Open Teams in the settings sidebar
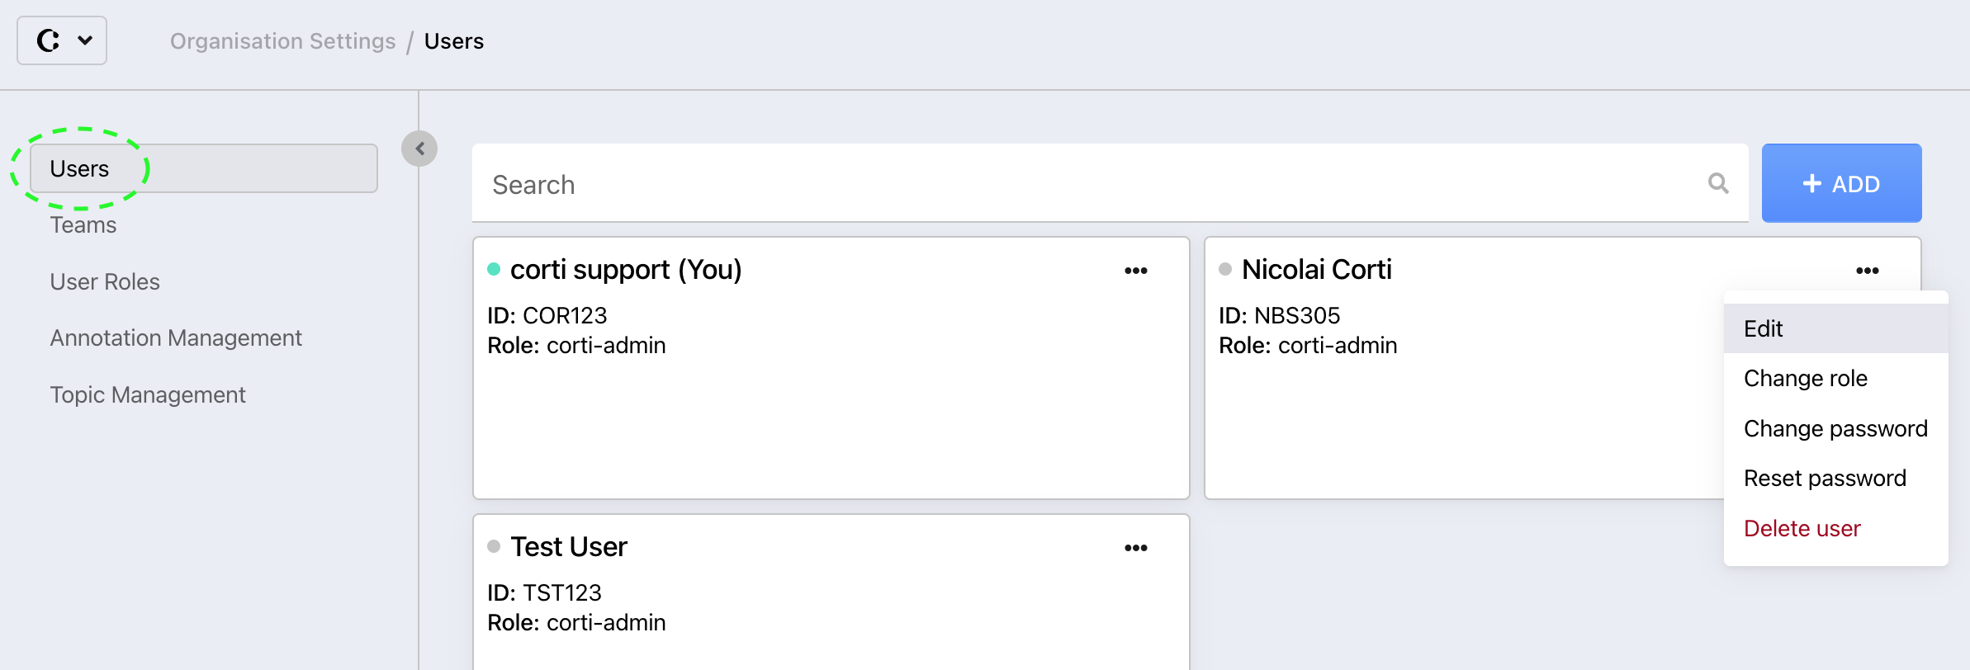Screen dimensions: 1970x670 point(83,225)
